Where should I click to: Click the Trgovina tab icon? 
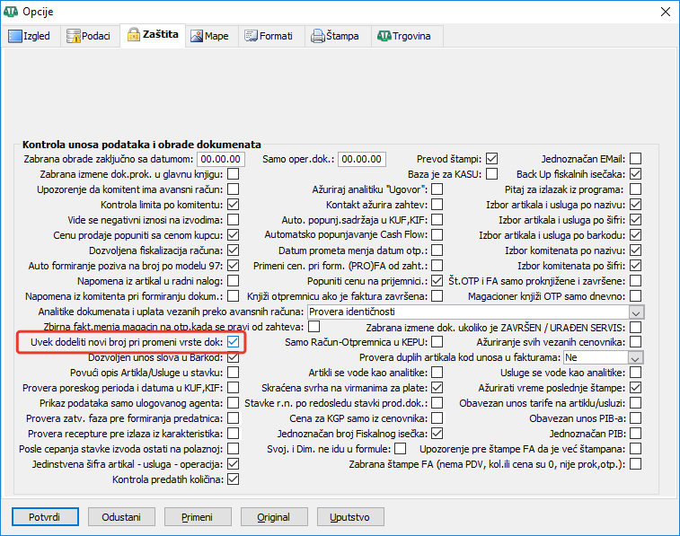click(384, 37)
